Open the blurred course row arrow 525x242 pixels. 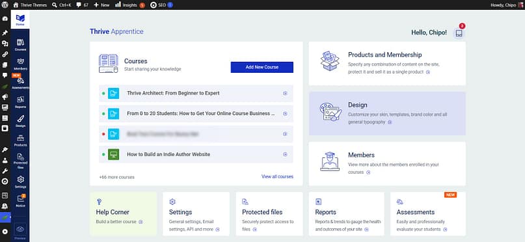285,134
